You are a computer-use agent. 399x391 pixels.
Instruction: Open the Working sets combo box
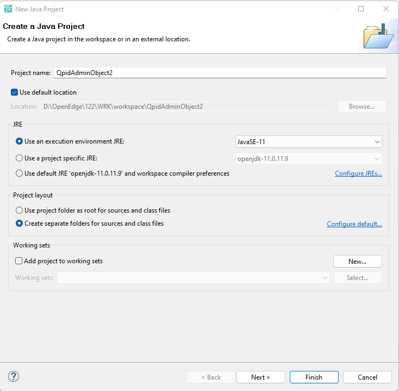click(x=193, y=278)
